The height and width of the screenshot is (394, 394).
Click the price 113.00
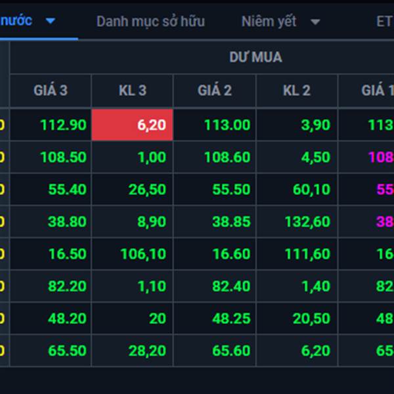227,125
